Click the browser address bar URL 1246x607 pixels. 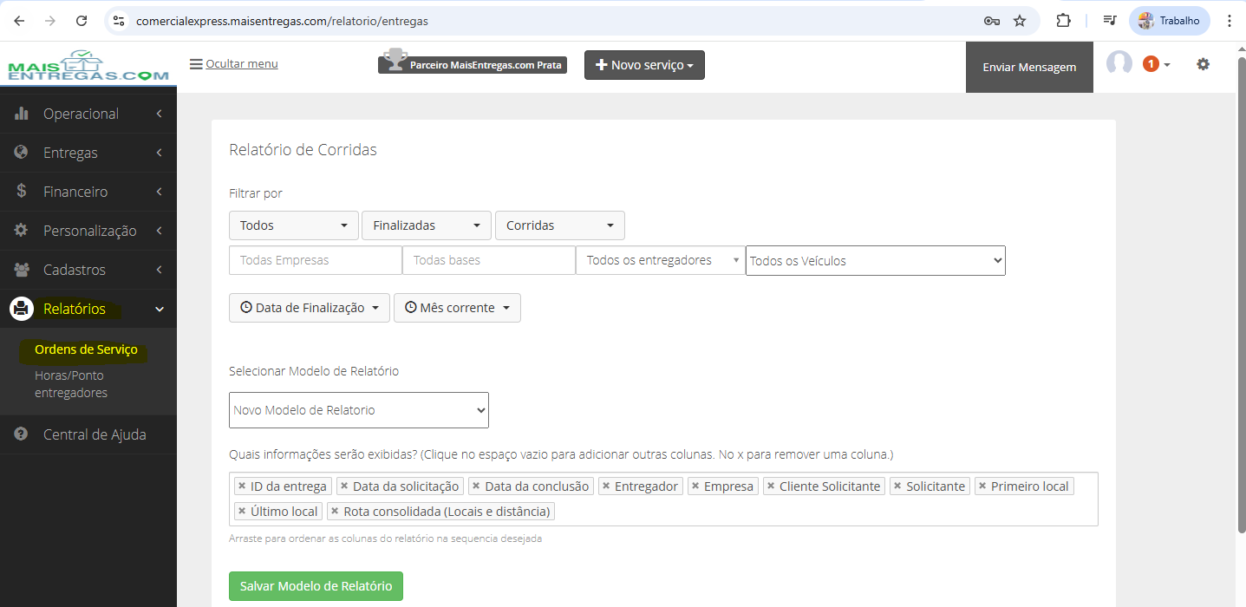click(282, 21)
